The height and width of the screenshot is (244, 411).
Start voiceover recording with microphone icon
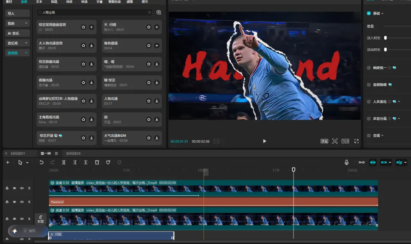click(x=347, y=163)
